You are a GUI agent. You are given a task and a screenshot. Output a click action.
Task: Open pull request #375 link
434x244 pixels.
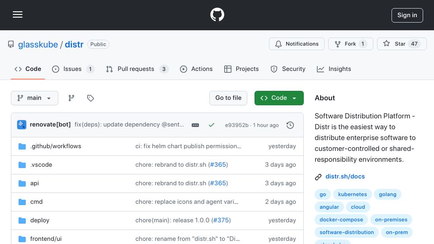click(x=221, y=220)
